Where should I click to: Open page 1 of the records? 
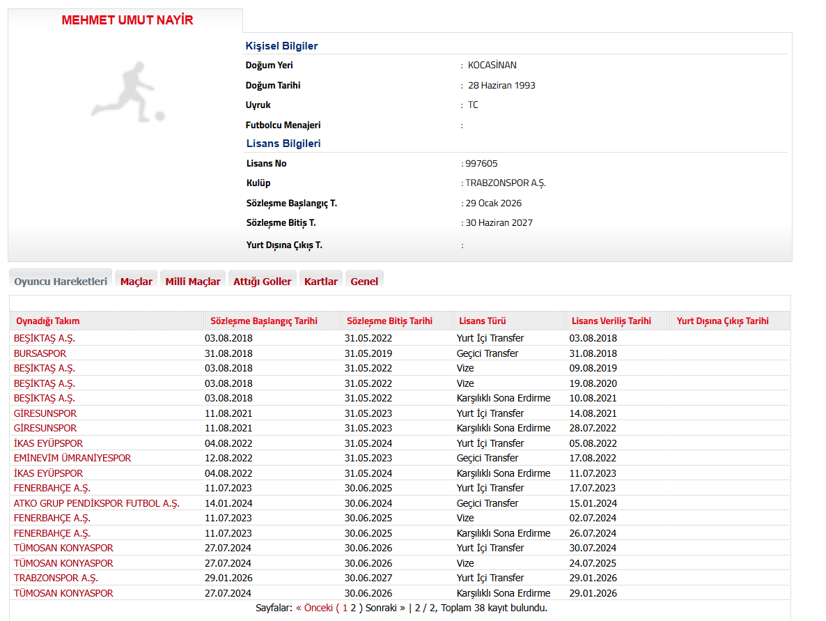[344, 608]
